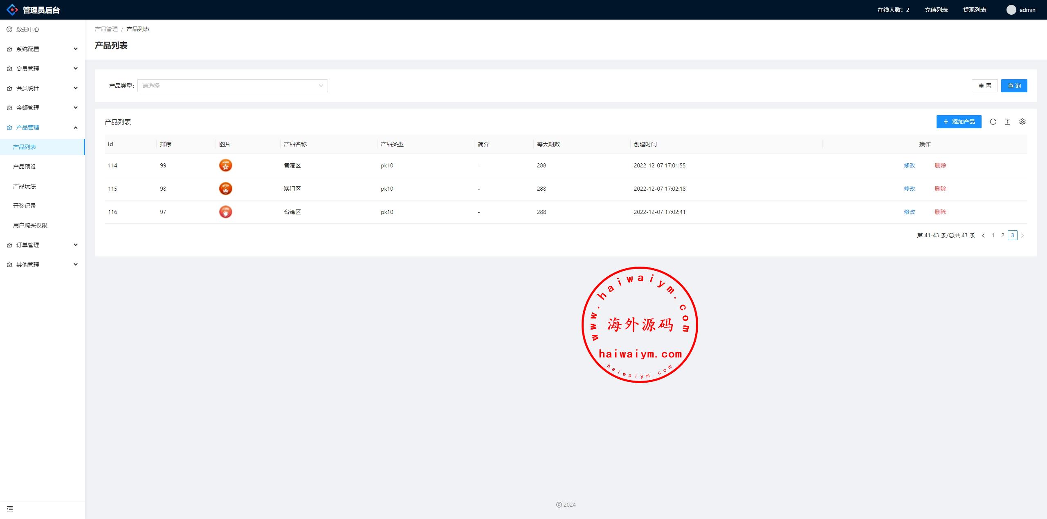Open column settings gear icon
1047x519 pixels.
1022,122
